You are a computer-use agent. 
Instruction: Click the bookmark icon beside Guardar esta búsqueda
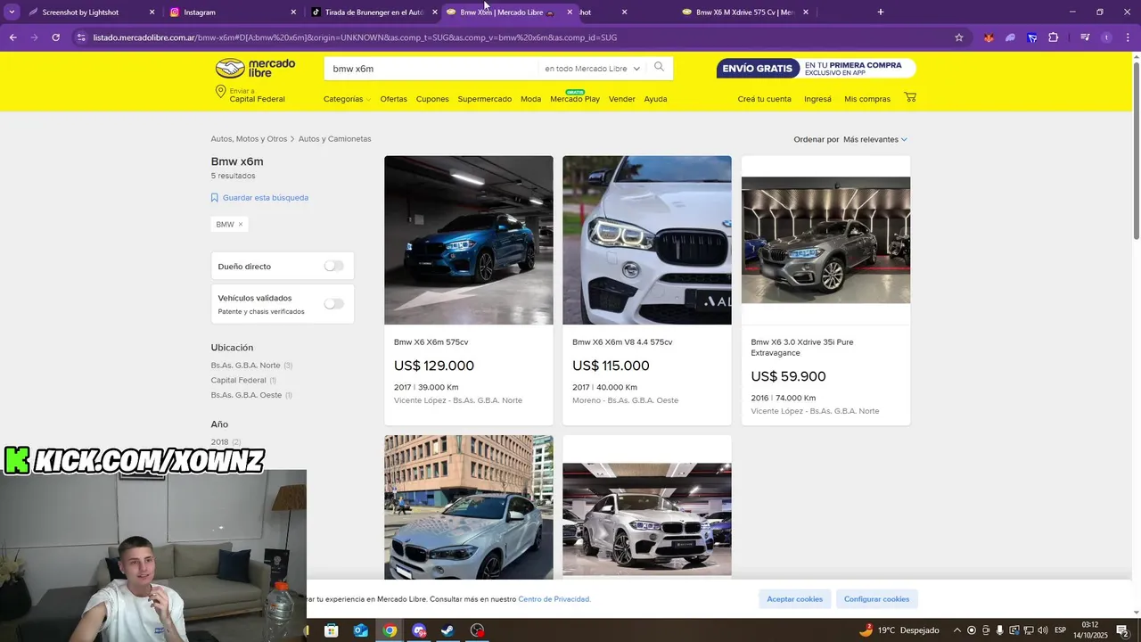click(215, 198)
